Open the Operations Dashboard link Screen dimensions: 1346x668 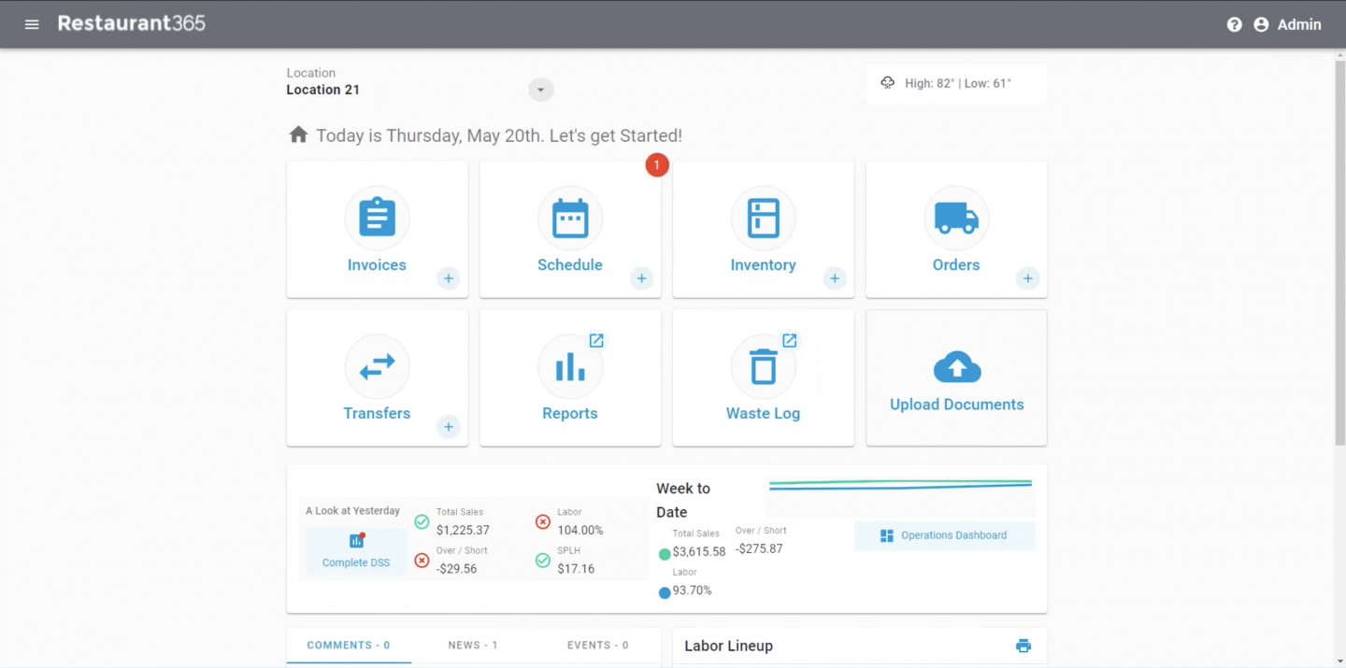(x=944, y=535)
